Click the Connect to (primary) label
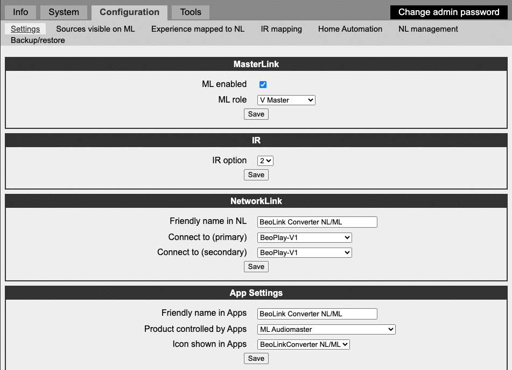 pyautogui.click(x=207, y=237)
